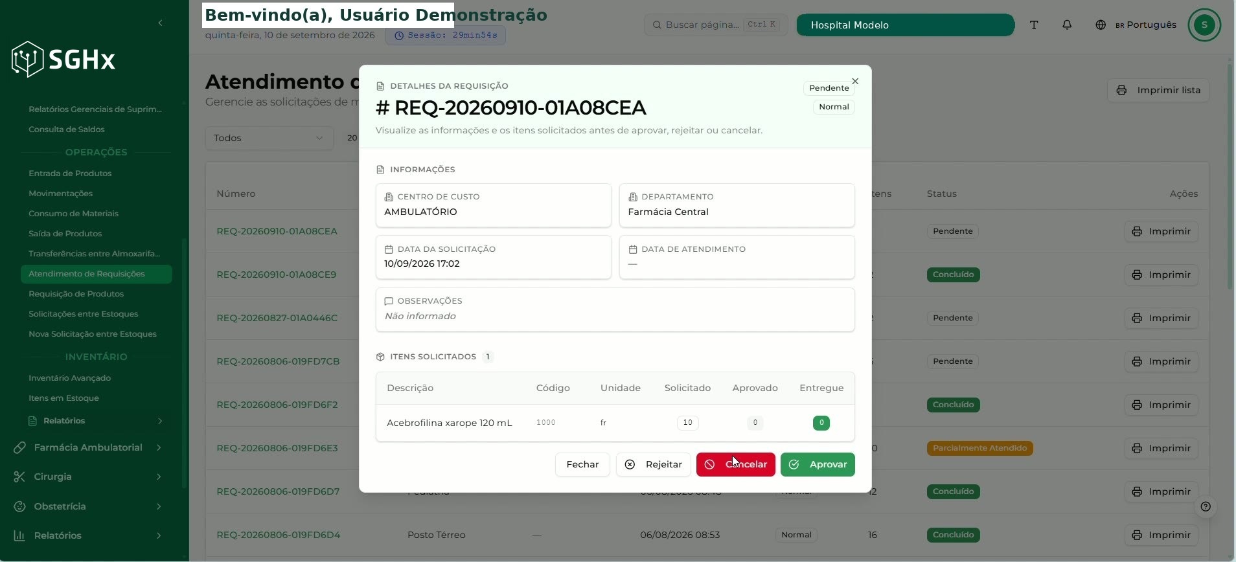Click the red Cancelar button

735,464
